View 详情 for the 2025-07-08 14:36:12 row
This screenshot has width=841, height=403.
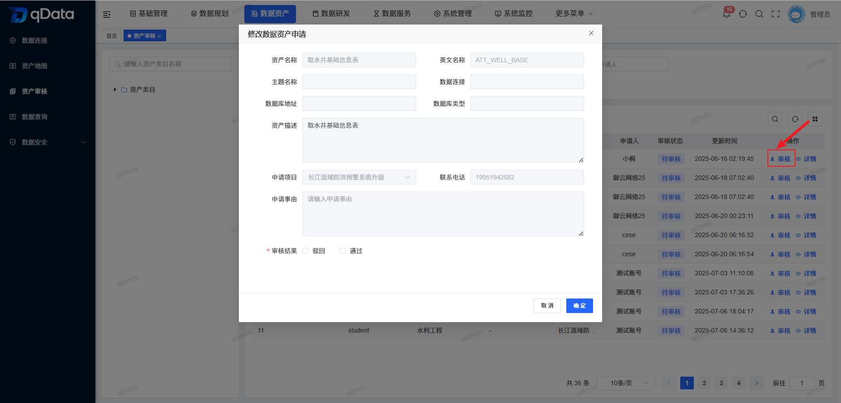806,331
